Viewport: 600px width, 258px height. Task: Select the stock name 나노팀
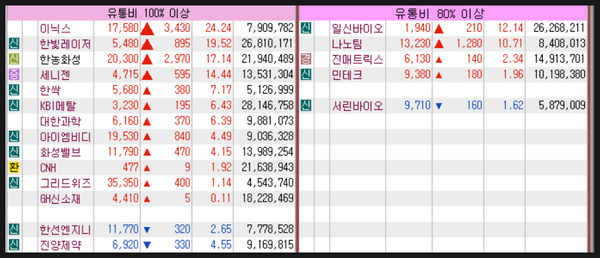pyautogui.click(x=347, y=44)
